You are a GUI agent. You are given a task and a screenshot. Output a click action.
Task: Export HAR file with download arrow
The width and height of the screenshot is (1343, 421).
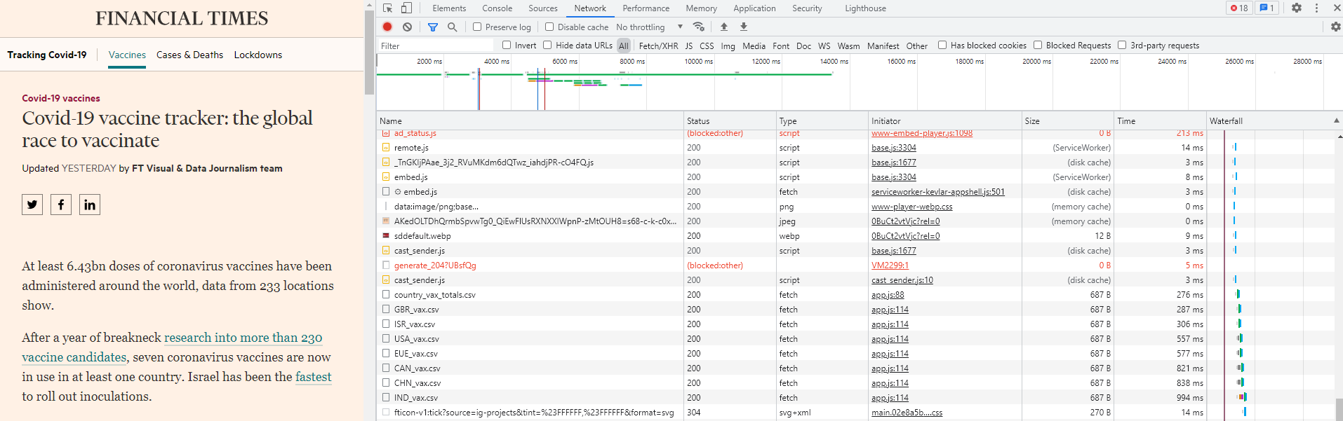tap(744, 27)
